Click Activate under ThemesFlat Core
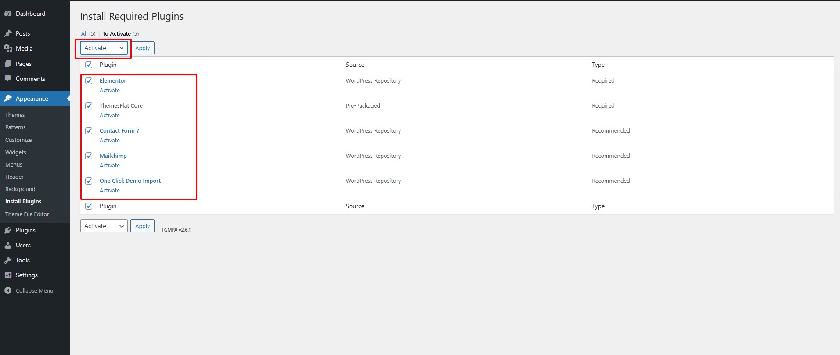The width and height of the screenshot is (840, 355). click(110, 116)
